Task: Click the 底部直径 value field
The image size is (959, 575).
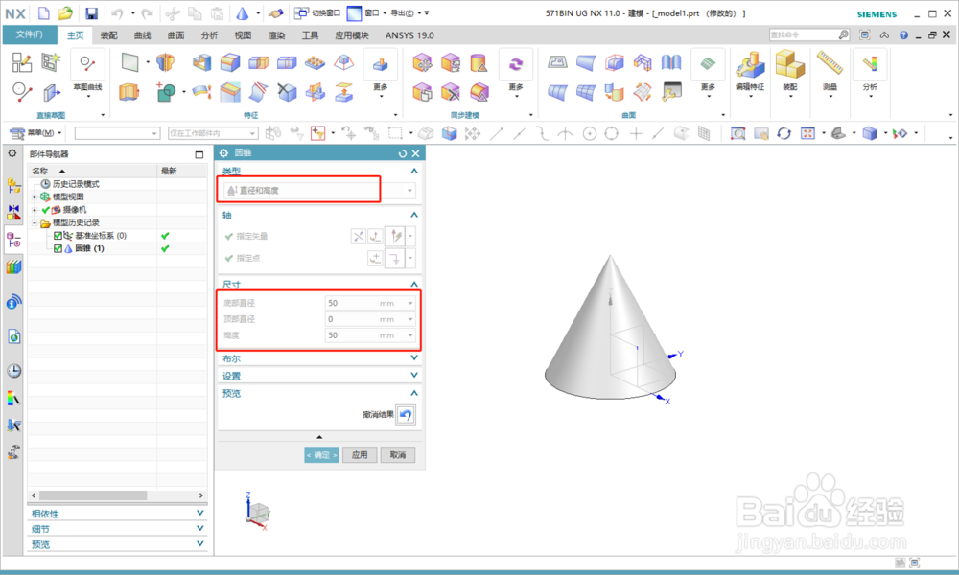Action: click(x=369, y=303)
